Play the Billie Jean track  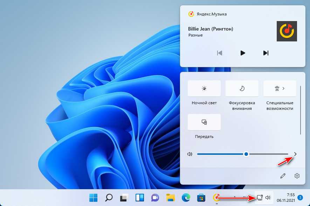[x=242, y=53]
